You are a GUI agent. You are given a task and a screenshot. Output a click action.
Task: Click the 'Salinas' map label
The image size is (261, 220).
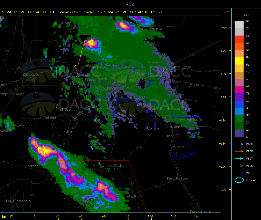tap(50, 117)
